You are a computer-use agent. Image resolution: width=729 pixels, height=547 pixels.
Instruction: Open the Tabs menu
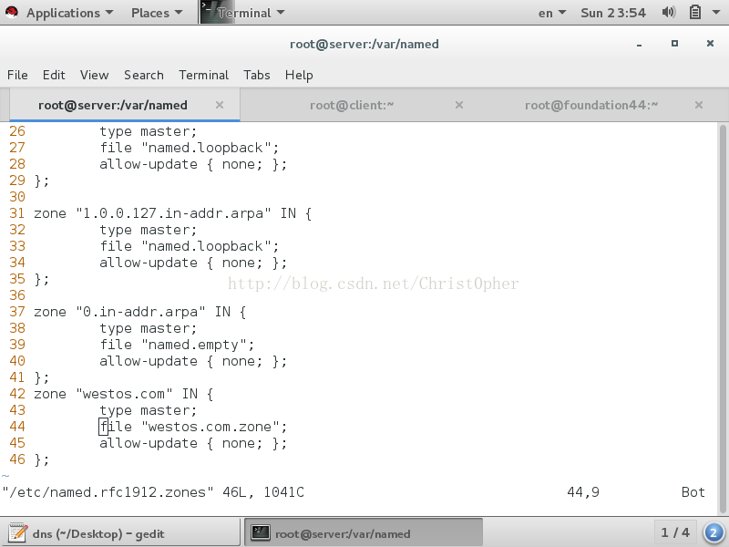coord(257,75)
